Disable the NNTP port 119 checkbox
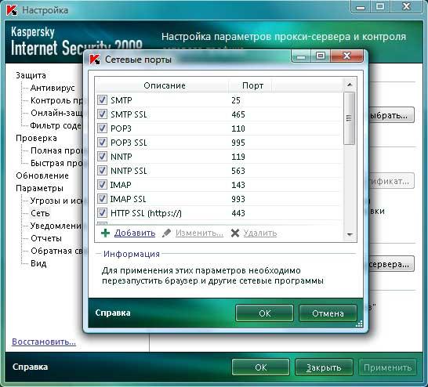 tap(102, 156)
